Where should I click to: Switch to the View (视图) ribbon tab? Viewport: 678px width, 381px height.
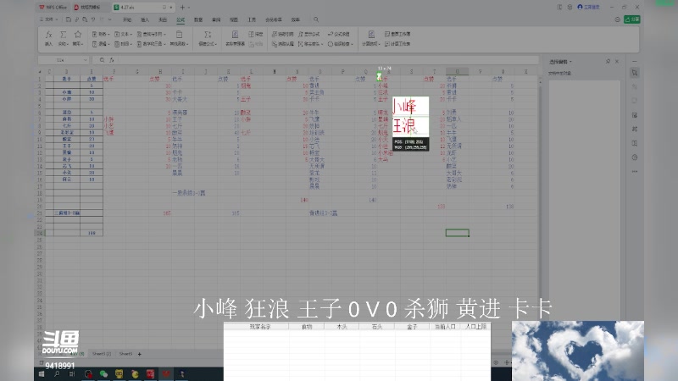234,19
